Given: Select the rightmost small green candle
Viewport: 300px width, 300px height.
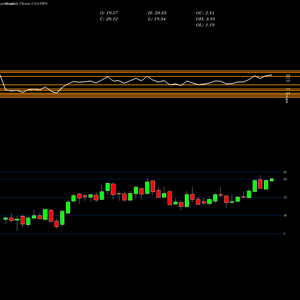Looking at the screenshot, I should (272, 179).
